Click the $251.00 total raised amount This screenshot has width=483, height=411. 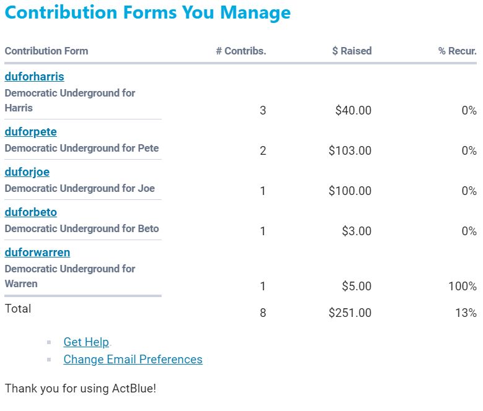pos(350,313)
